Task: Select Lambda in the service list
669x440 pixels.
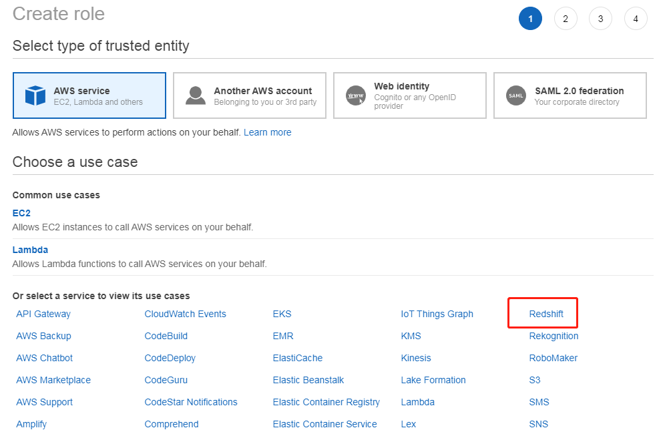Action: [x=418, y=402]
